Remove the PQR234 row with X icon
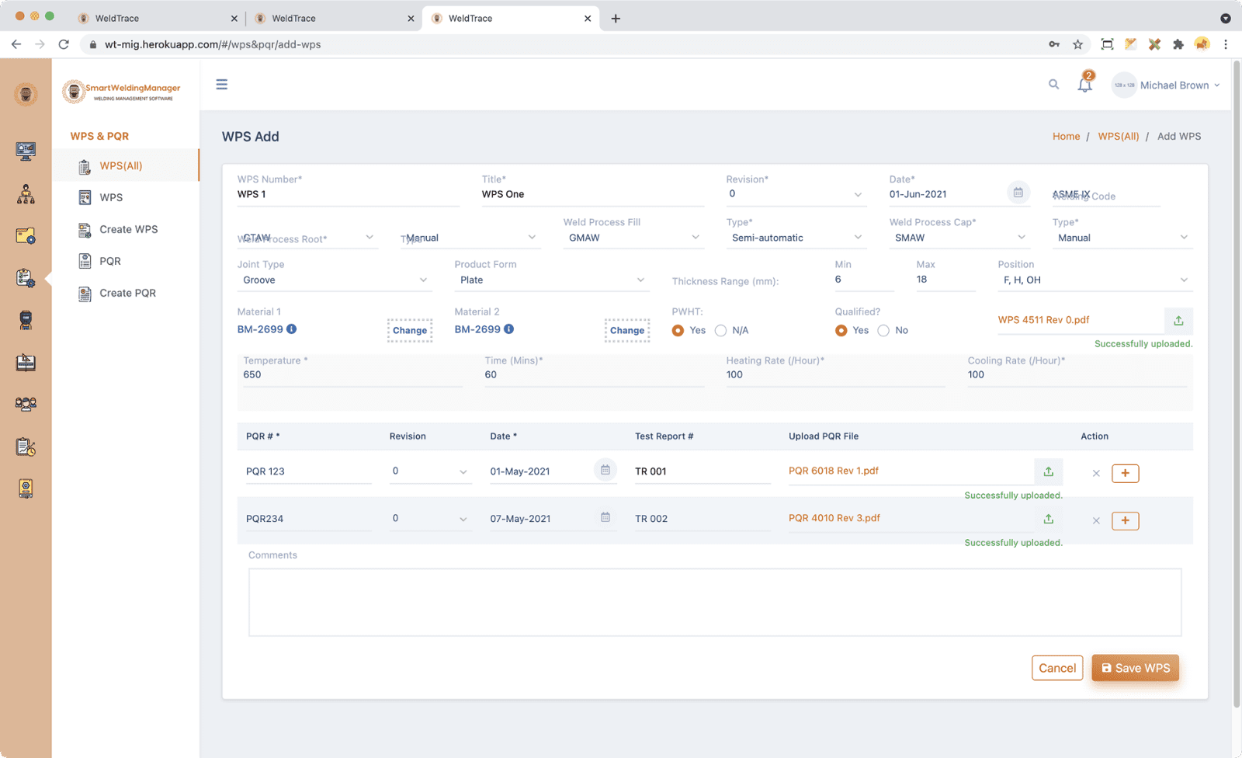 pyautogui.click(x=1096, y=520)
